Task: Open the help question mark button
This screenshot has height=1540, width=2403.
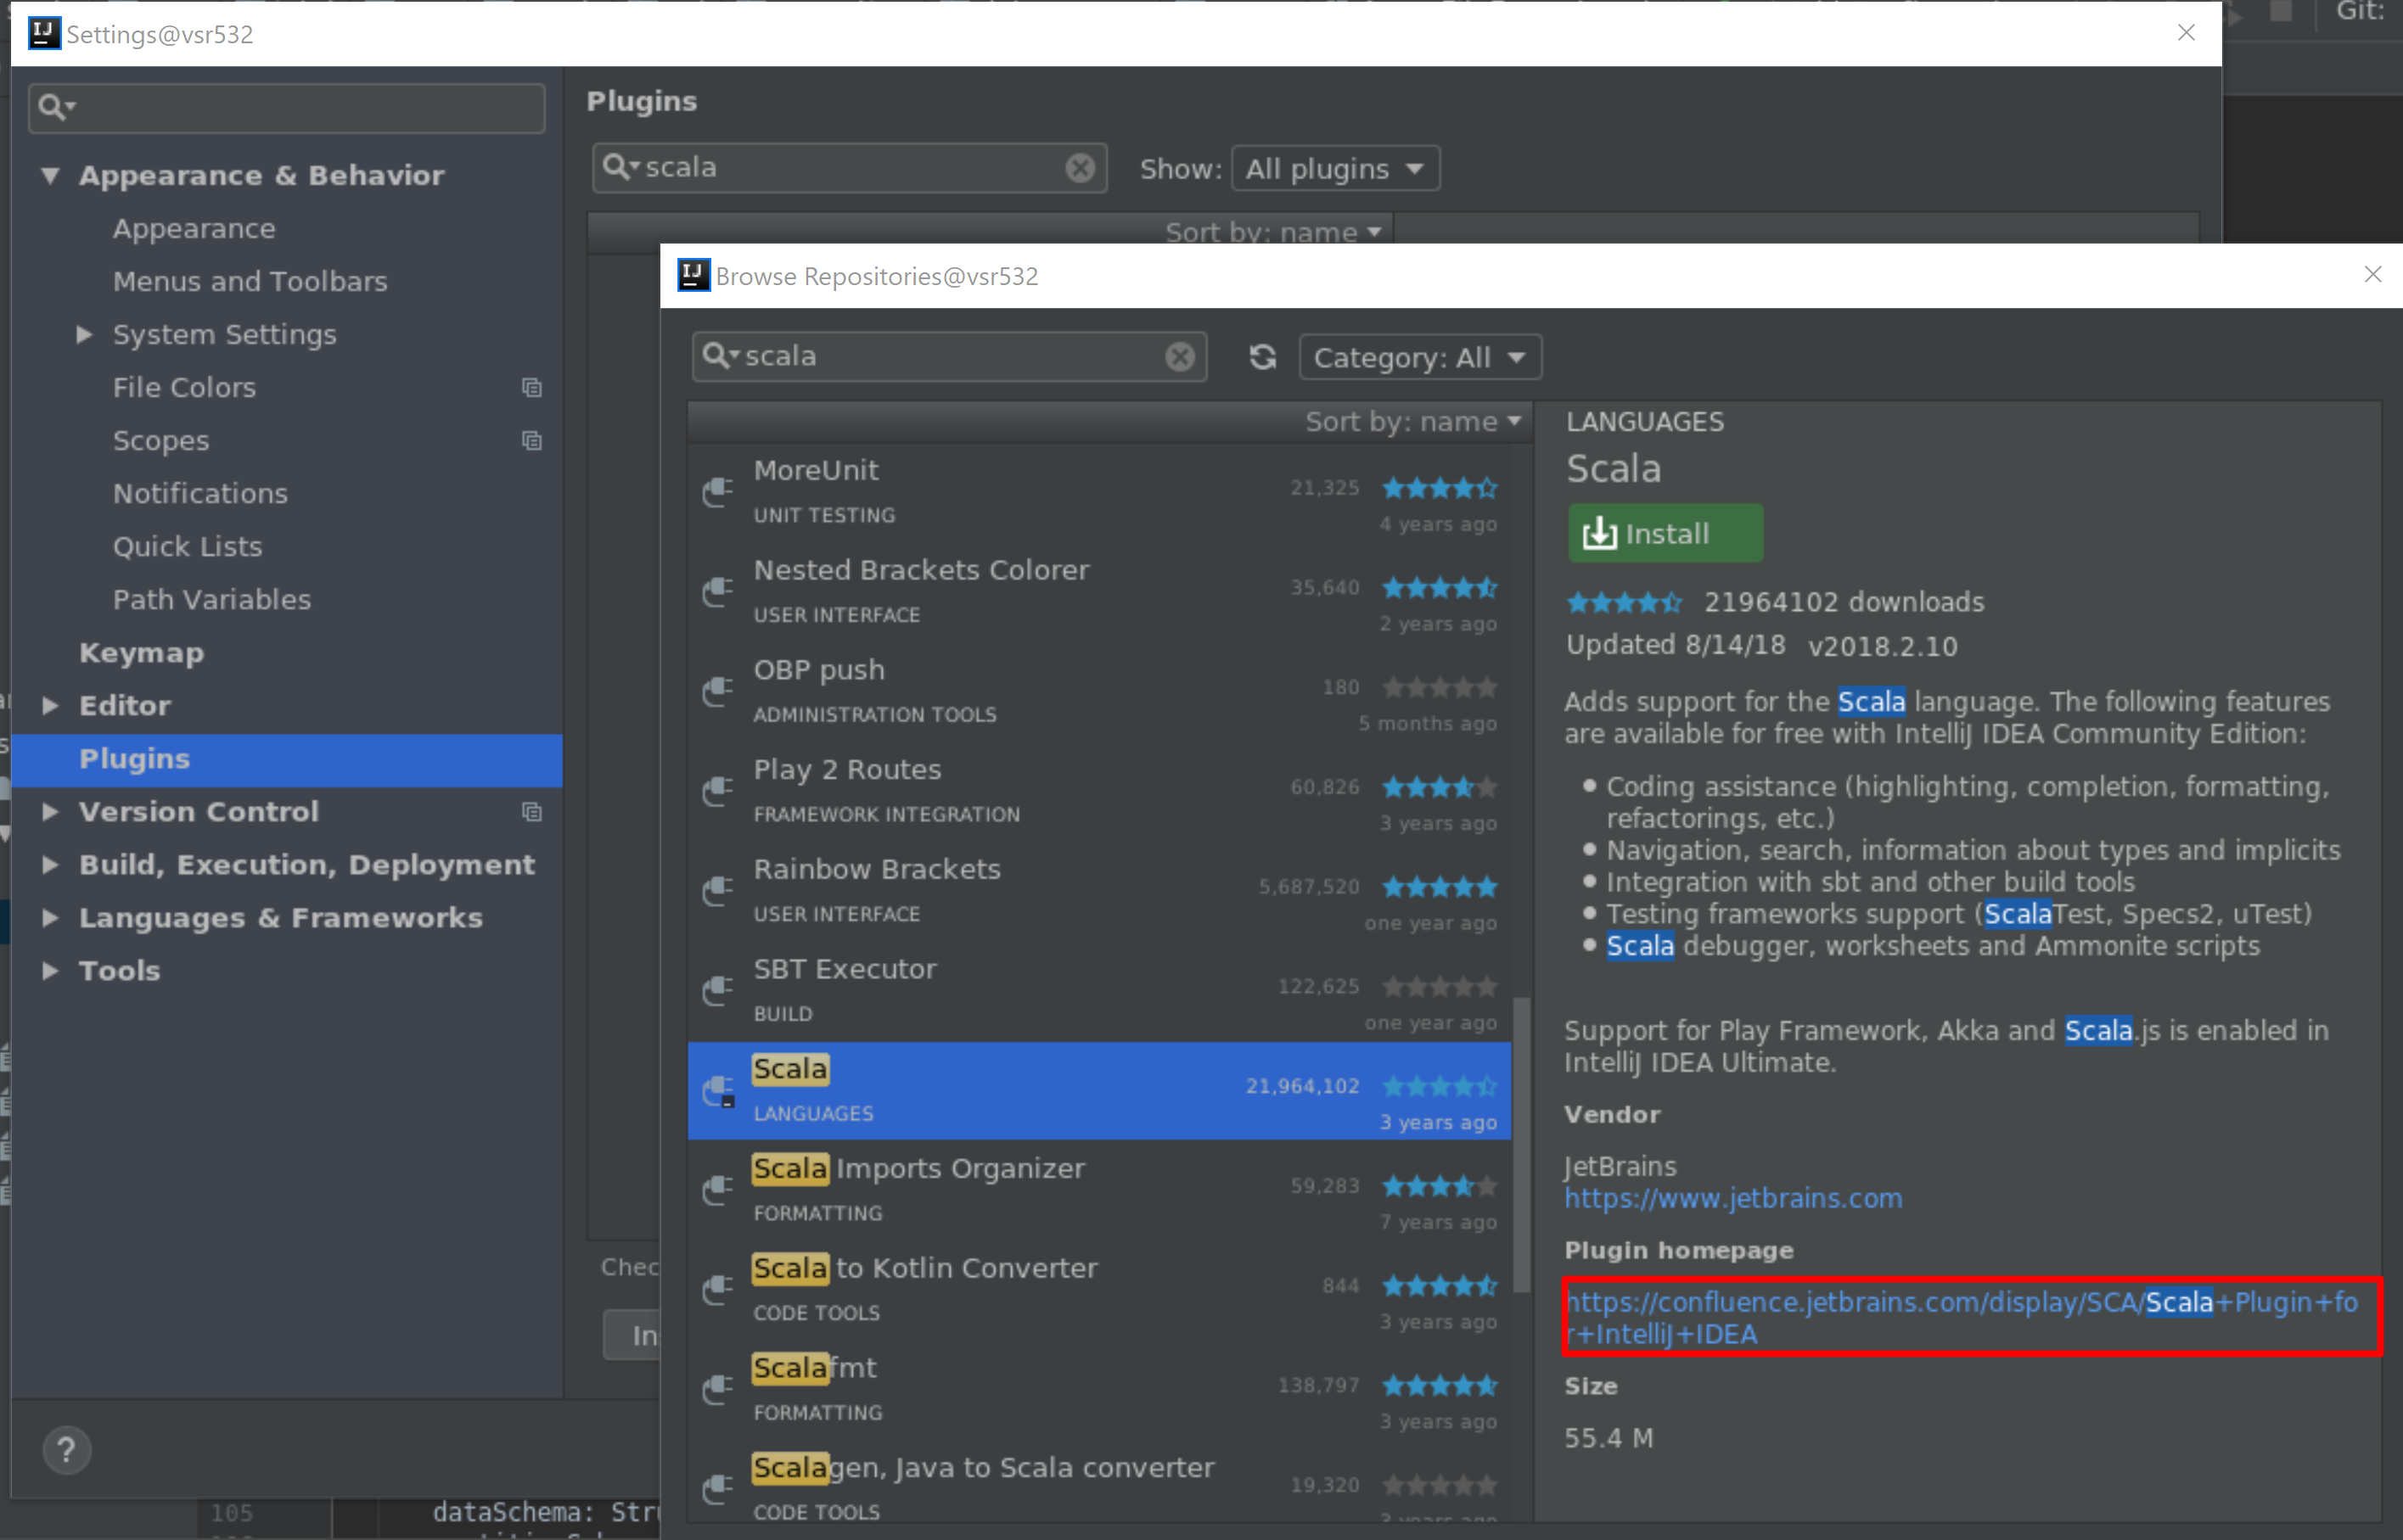Action: click(67, 1450)
